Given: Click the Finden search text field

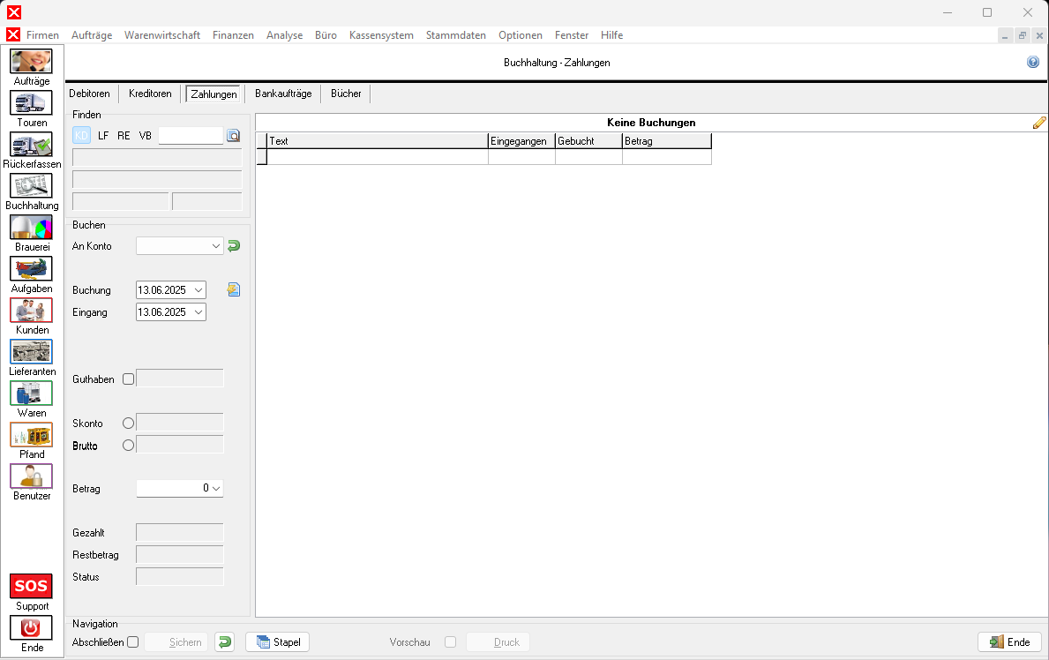Looking at the screenshot, I should tap(191, 136).
